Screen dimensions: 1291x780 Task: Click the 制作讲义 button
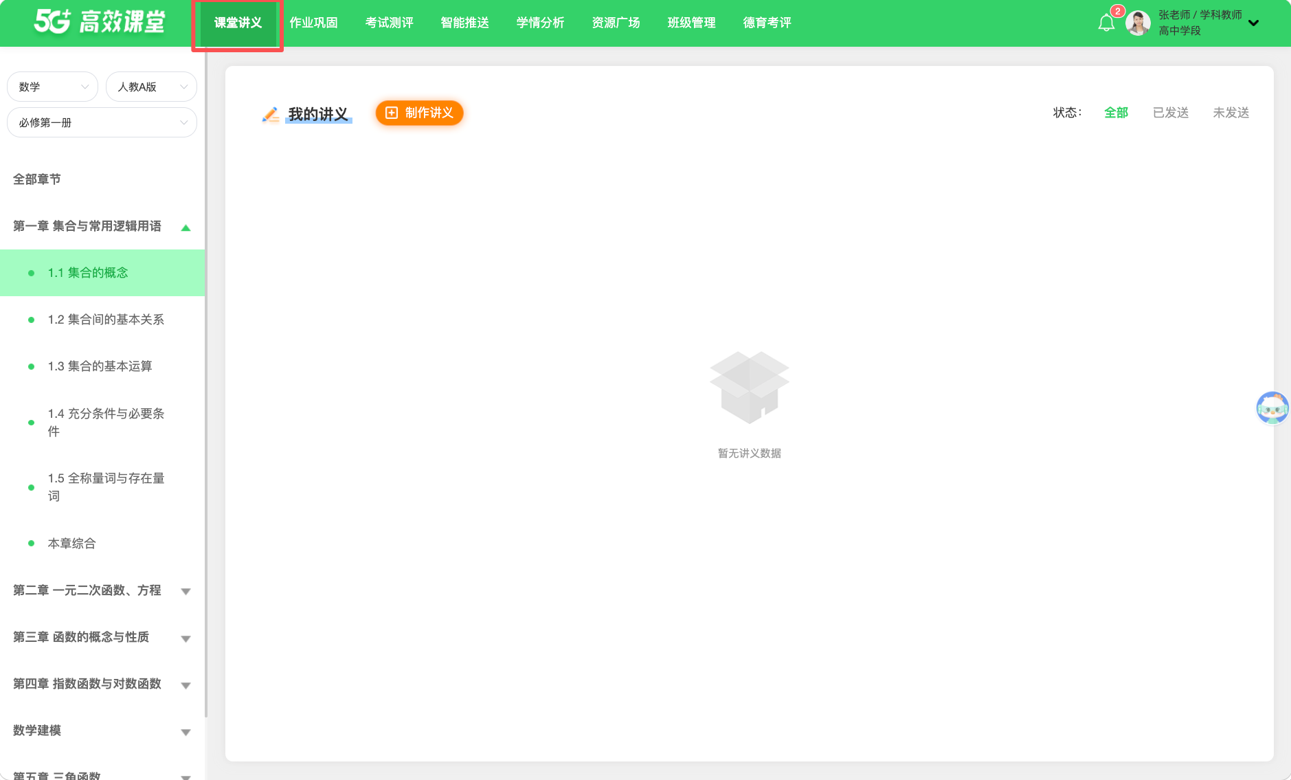point(419,113)
